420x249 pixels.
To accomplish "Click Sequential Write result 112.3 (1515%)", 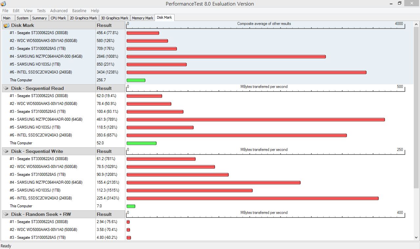I will (x=108, y=190).
